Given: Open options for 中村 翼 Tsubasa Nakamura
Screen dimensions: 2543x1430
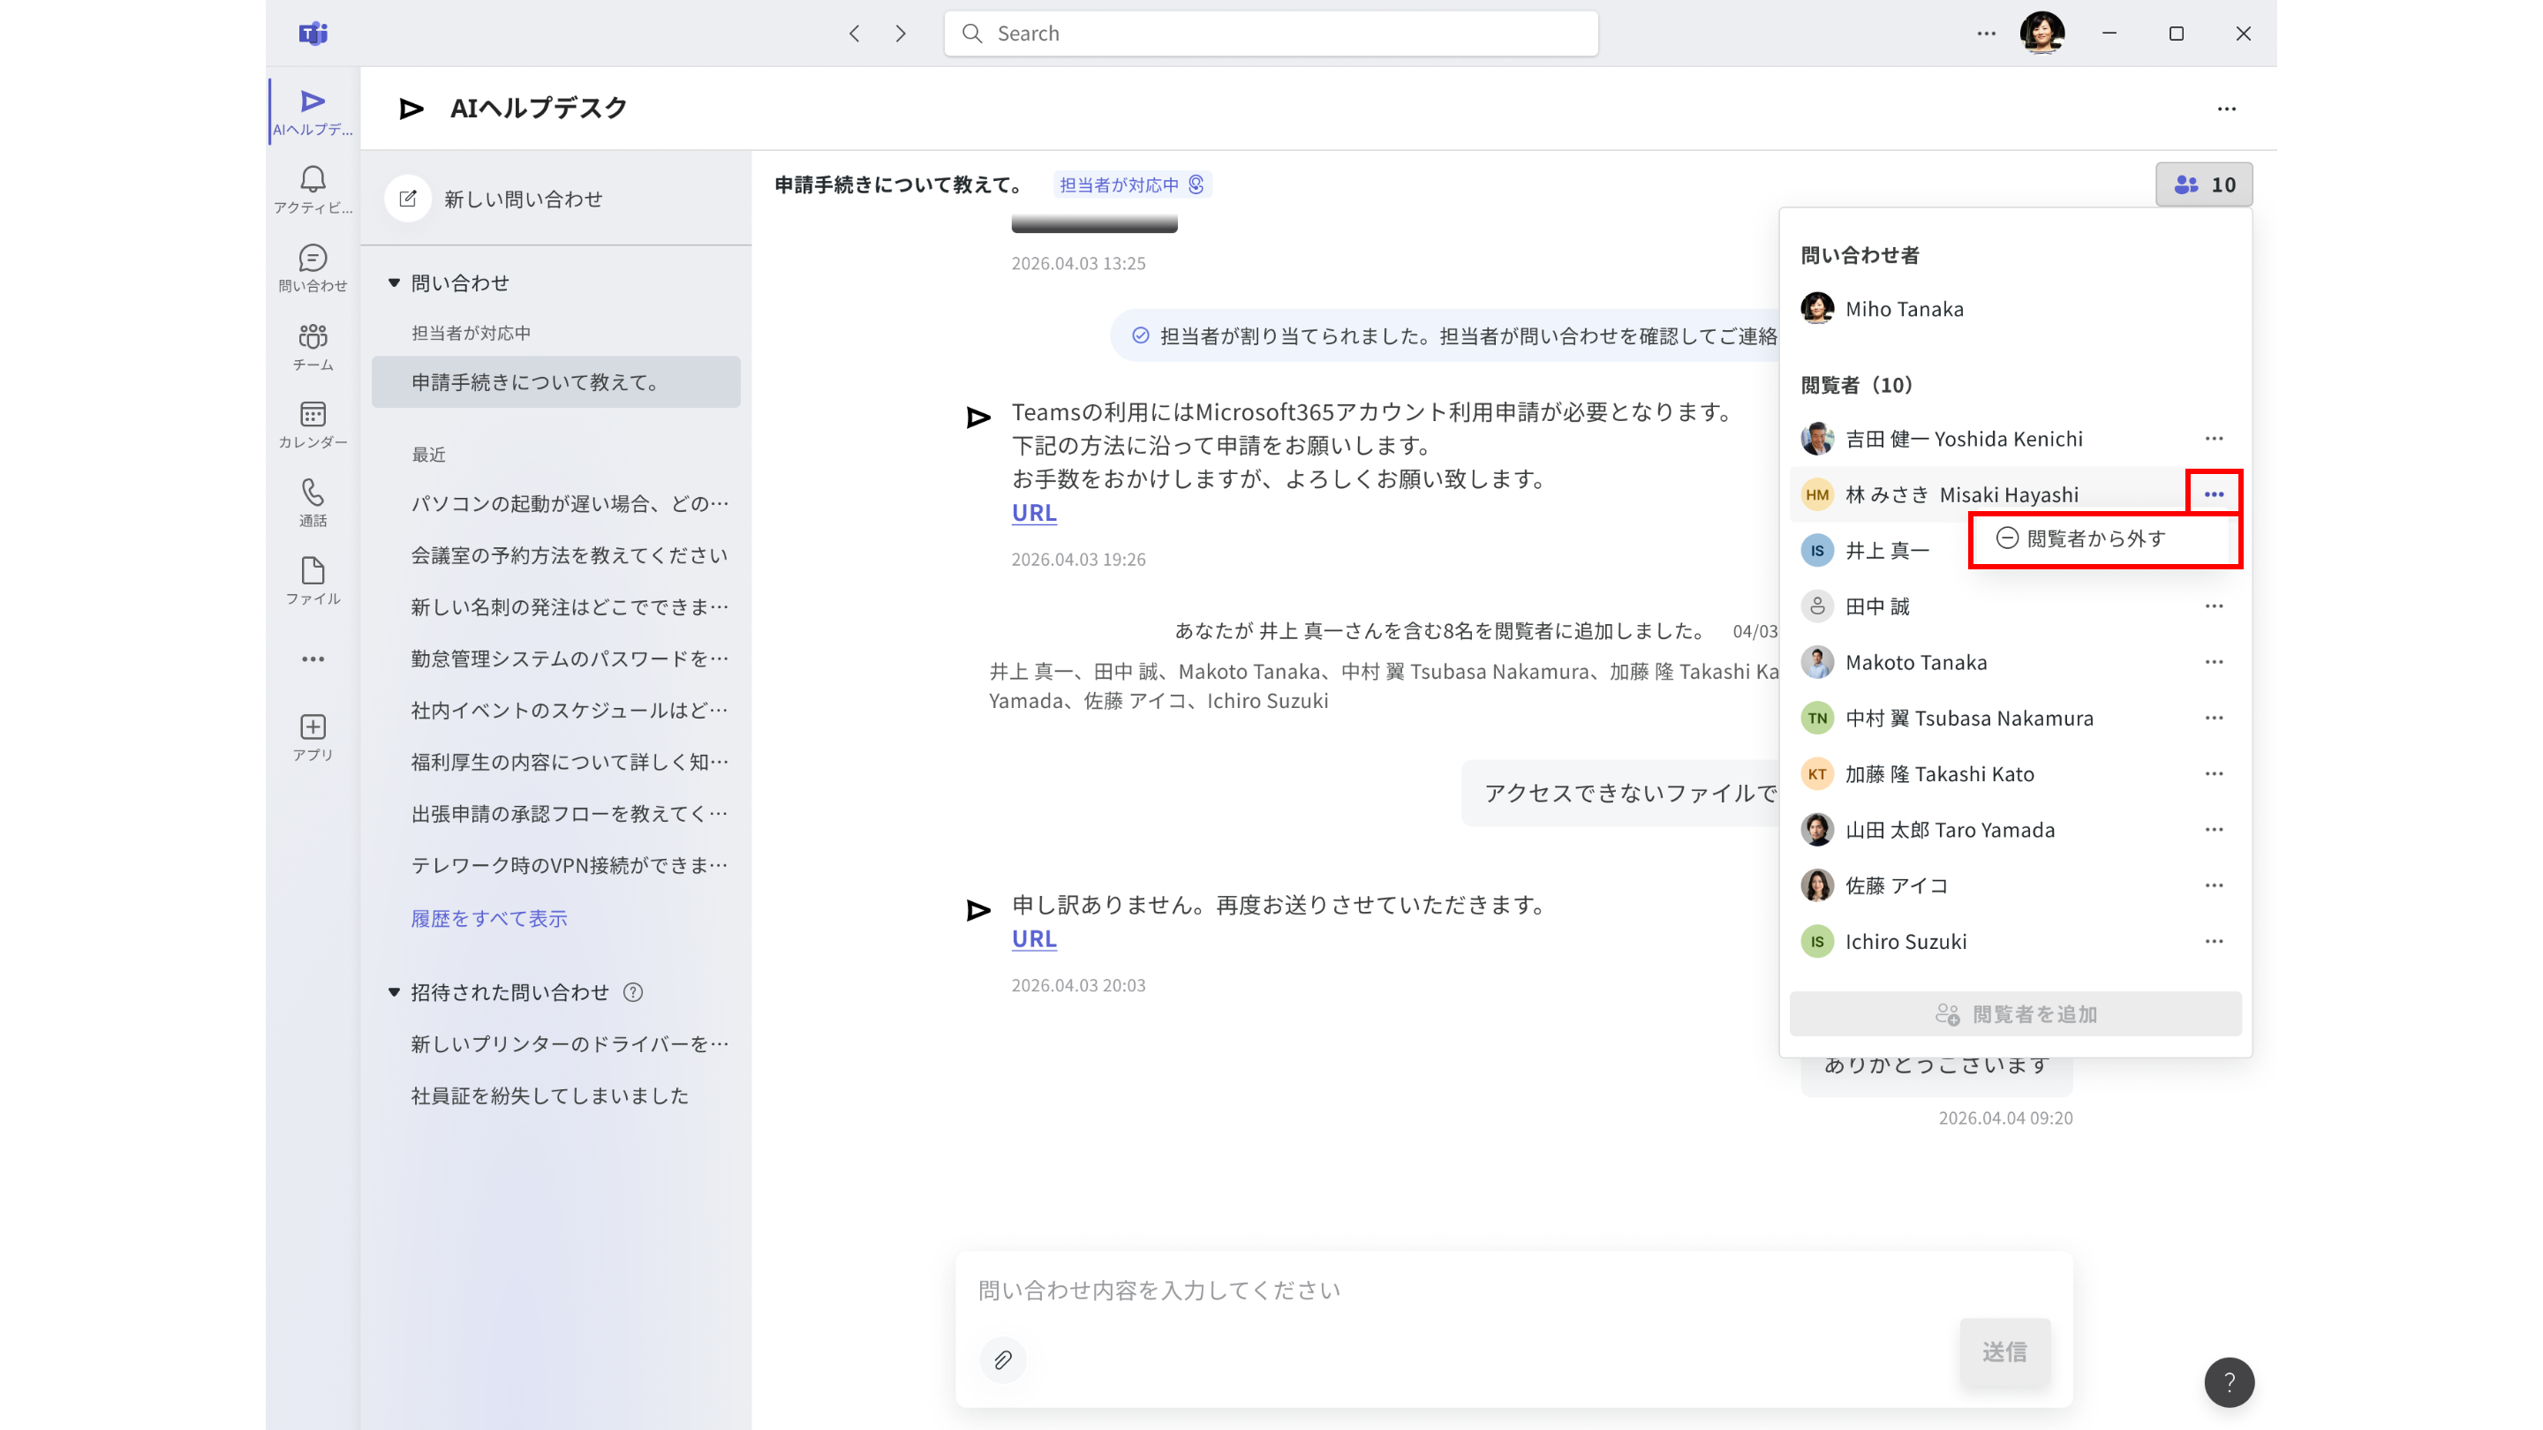Looking at the screenshot, I should (2215, 718).
